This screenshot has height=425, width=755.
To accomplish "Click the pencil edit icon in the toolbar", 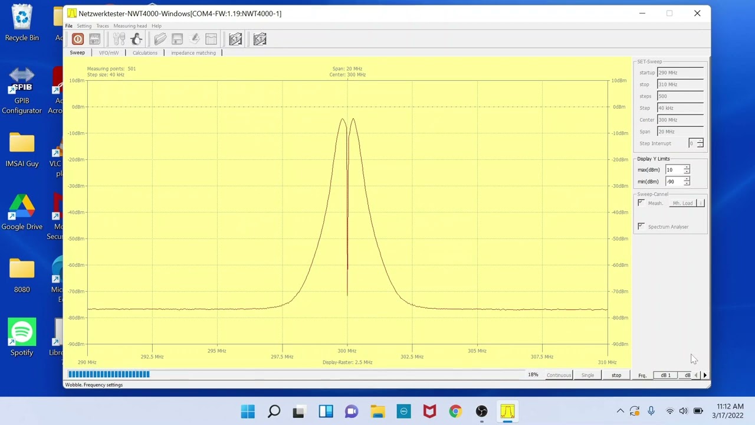I will click(195, 39).
